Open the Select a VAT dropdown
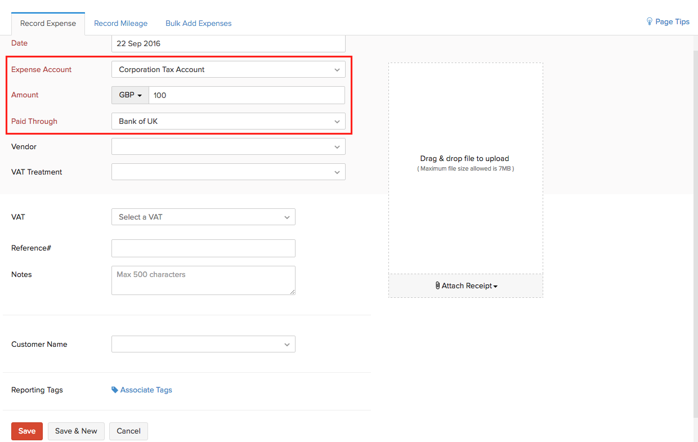The image size is (698, 442). pyautogui.click(x=203, y=217)
